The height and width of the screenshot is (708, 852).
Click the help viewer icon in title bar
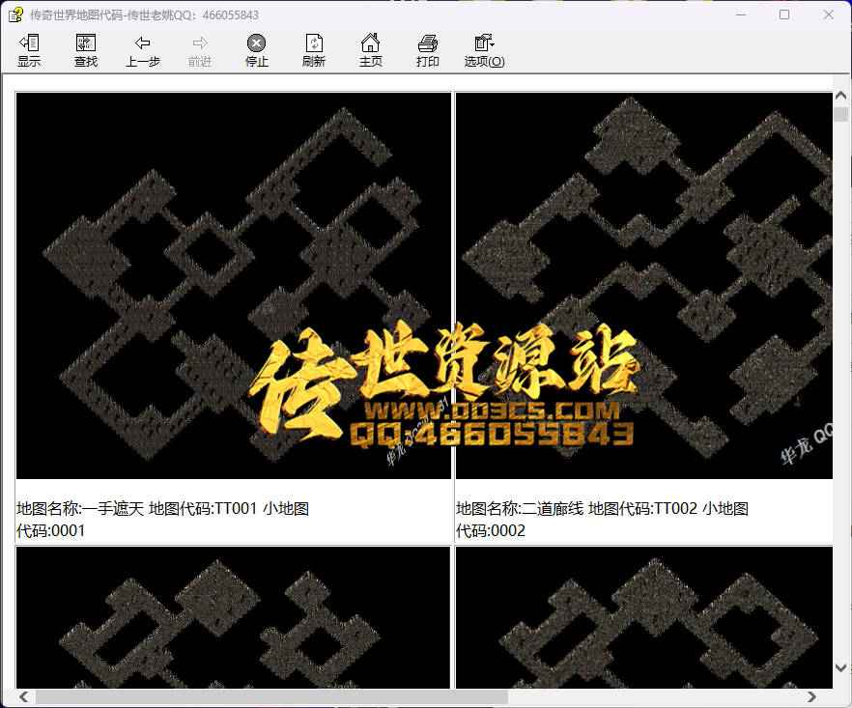(15, 14)
